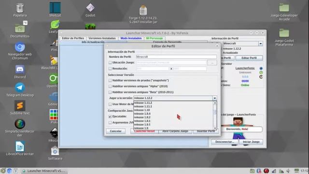Select the Info Actualización sub-tab

tap(93, 42)
